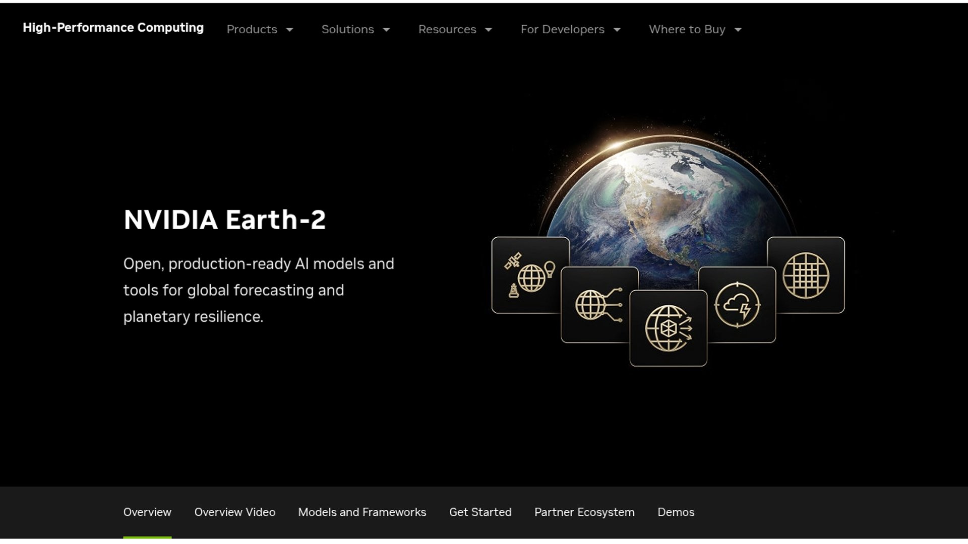Click the storm cloud lightning icon tile
Image resolution: width=968 pixels, height=544 pixels.
point(737,305)
